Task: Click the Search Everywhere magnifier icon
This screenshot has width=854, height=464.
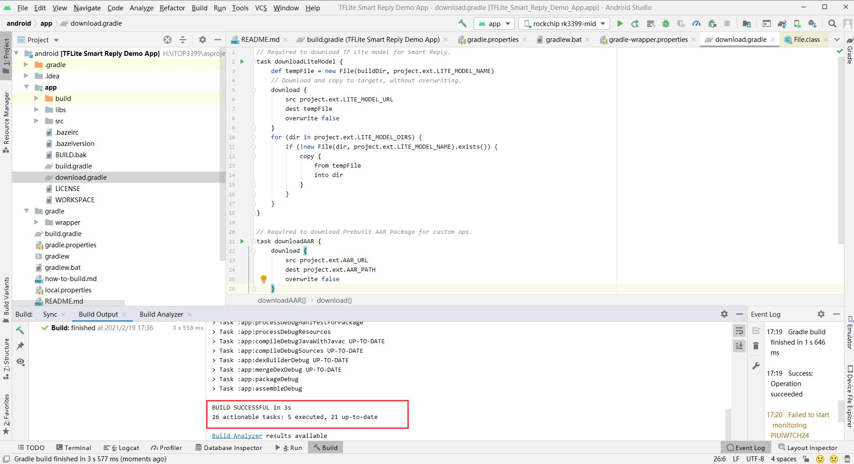Action: (x=832, y=23)
